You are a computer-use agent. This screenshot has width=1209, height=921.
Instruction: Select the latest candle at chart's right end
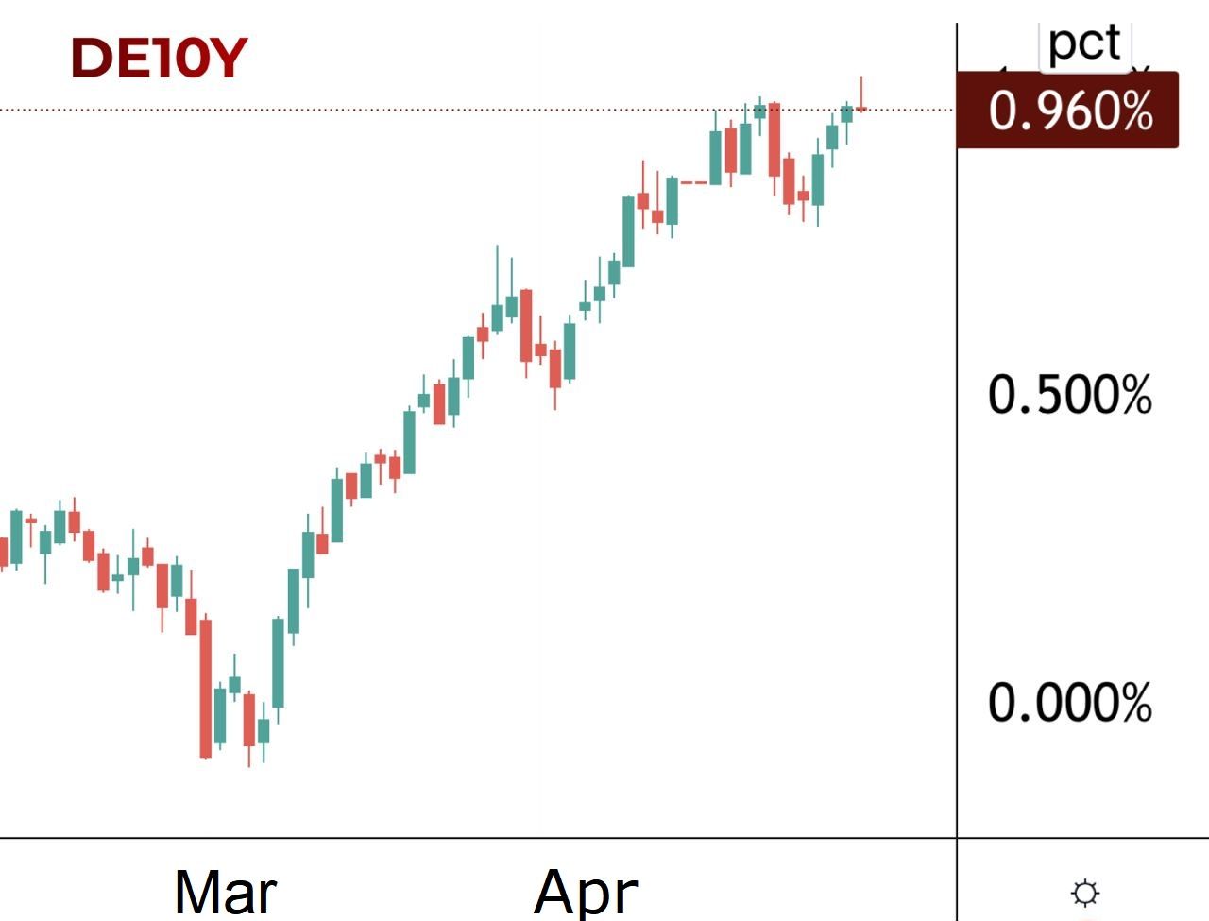coord(861,109)
